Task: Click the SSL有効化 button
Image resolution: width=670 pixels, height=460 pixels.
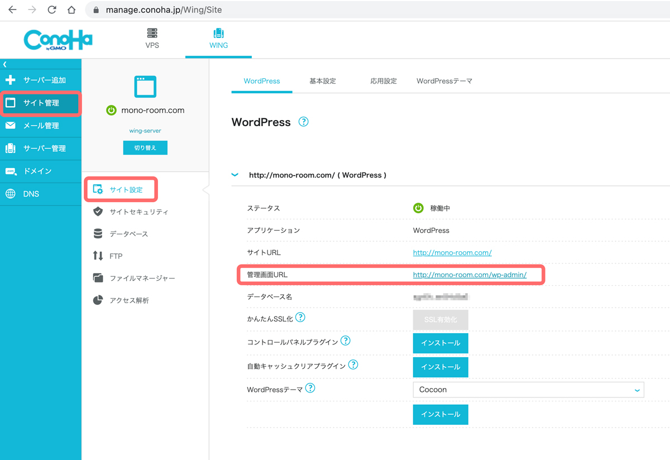Action: pyautogui.click(x=441, y=320)
